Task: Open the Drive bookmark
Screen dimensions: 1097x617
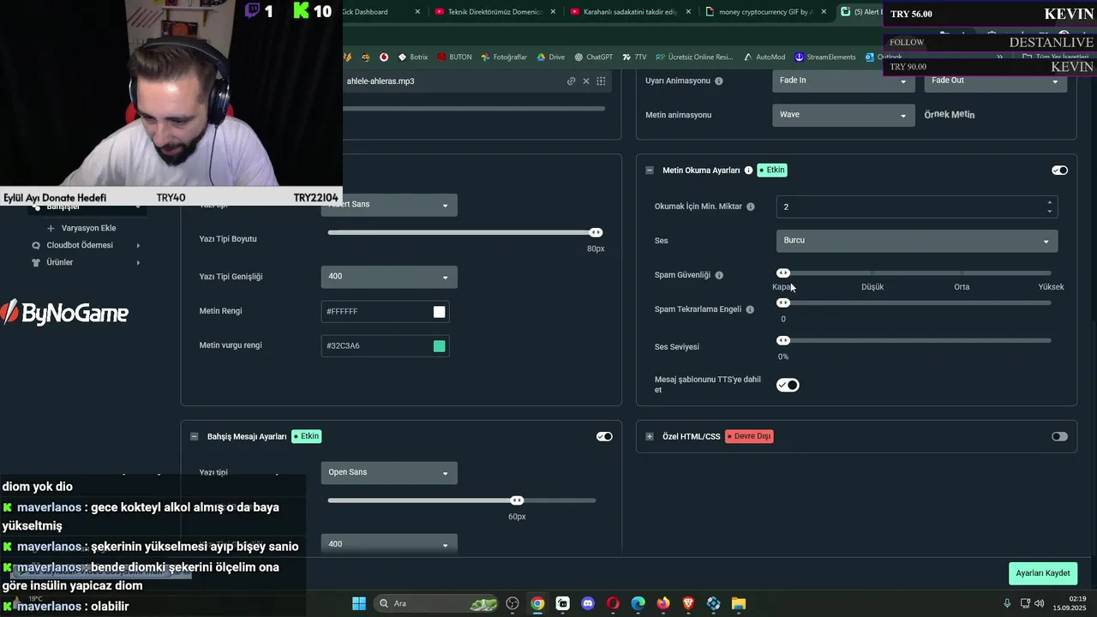Action: tap(550, 57)
